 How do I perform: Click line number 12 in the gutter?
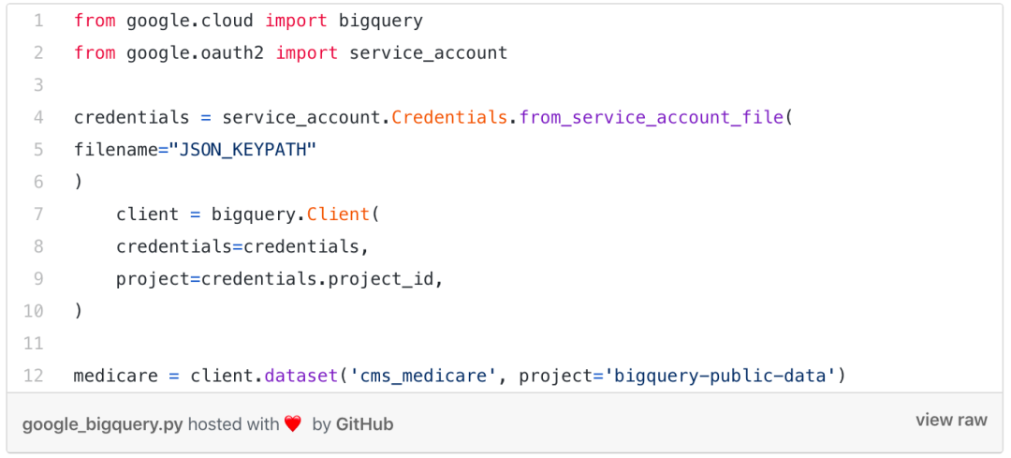34,376
